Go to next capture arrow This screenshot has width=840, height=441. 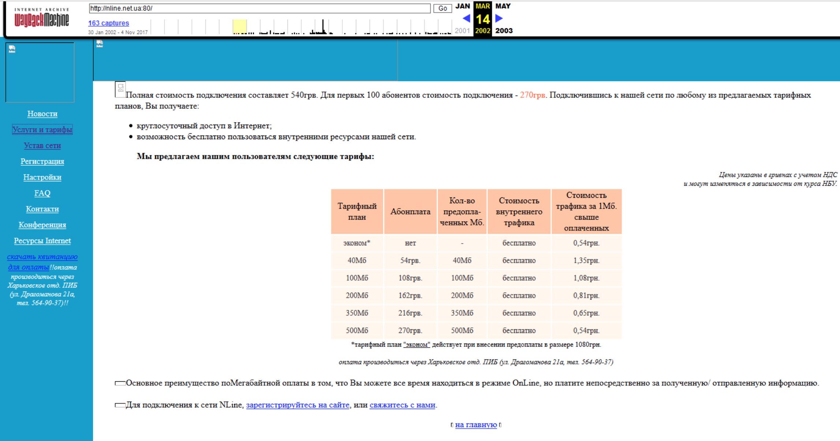(x=499, y=18)
